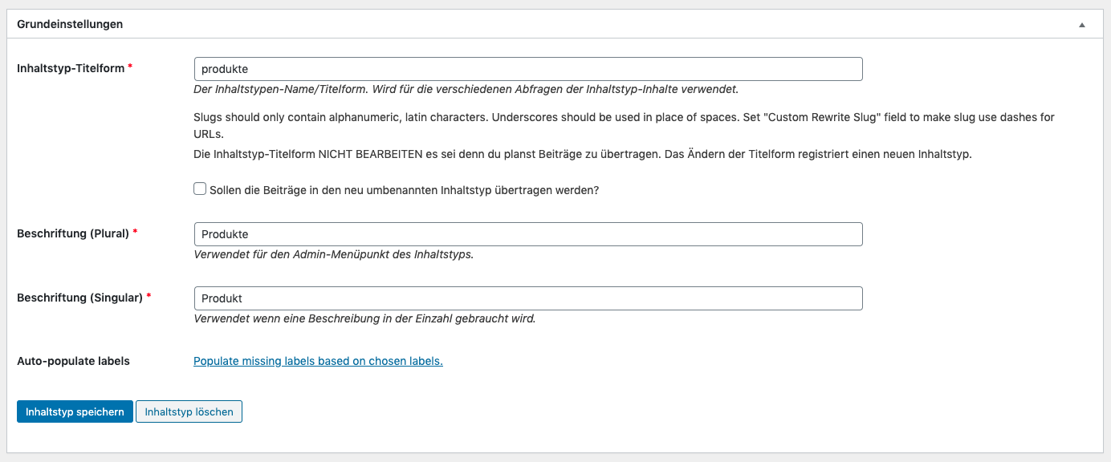The height and width of the screenshot is (462, 1111).
Task: Save with the 'Inhaltstyp speichern' button
Action: [x=75, y=411]
